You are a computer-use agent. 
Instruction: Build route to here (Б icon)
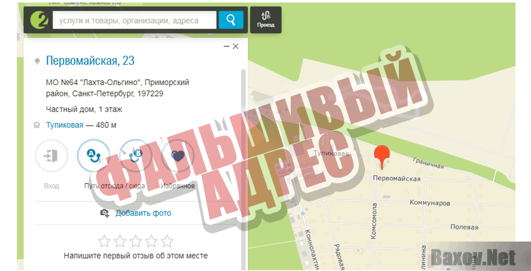(x=135, y=156)
